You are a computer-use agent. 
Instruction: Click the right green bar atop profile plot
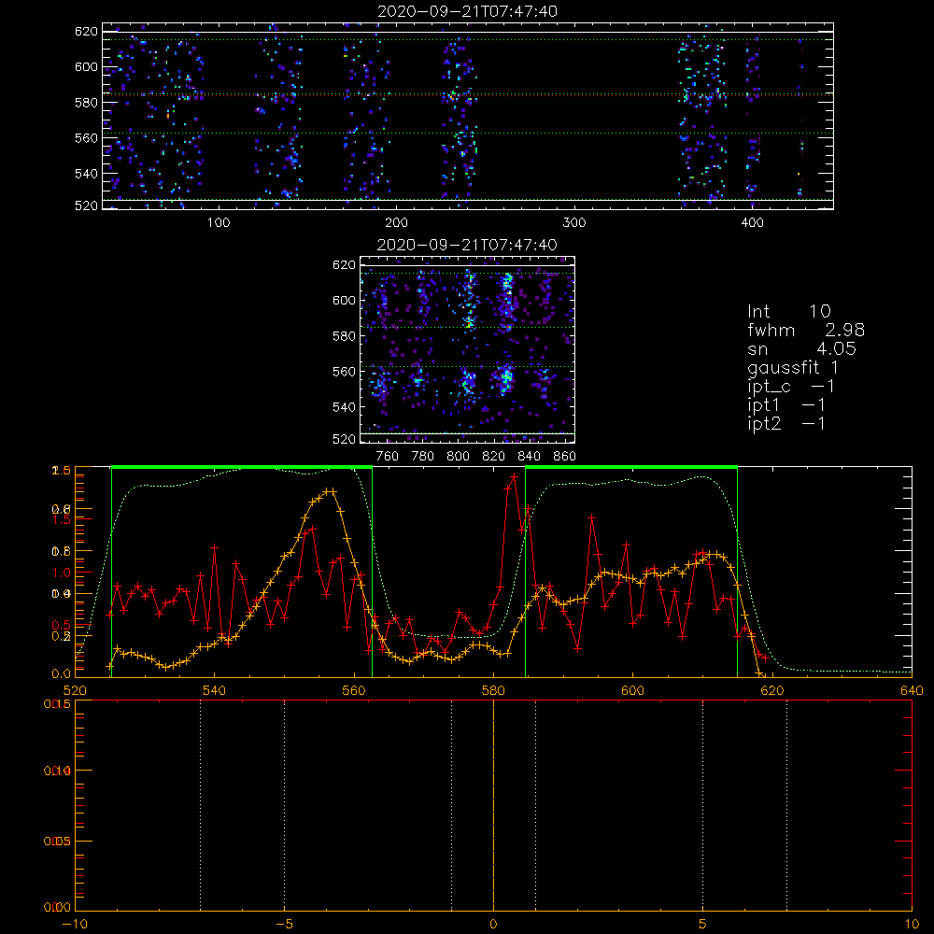(x=631, y=468)
